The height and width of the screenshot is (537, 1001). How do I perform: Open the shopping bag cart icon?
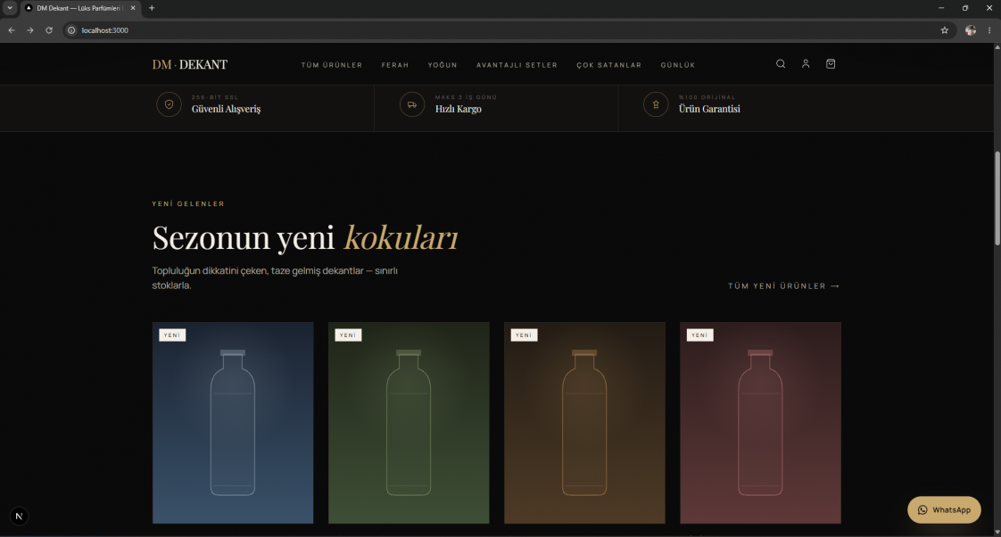831,64
